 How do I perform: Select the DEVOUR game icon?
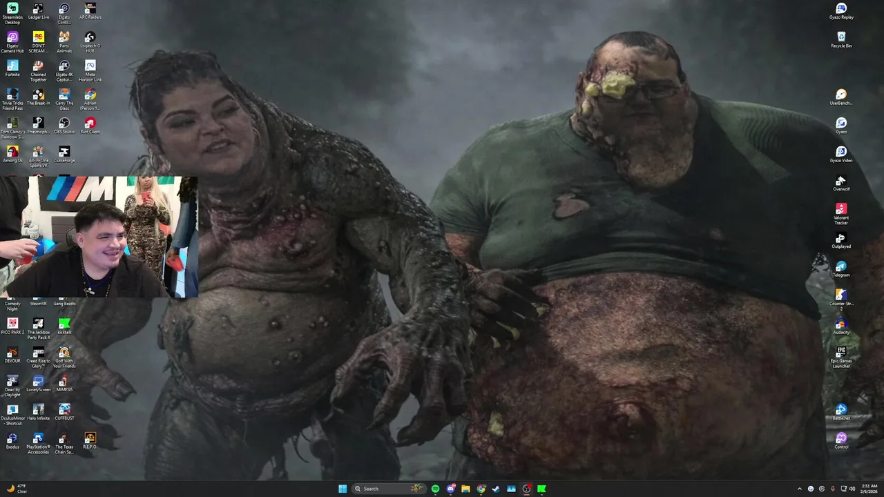(x=12, y=355)
